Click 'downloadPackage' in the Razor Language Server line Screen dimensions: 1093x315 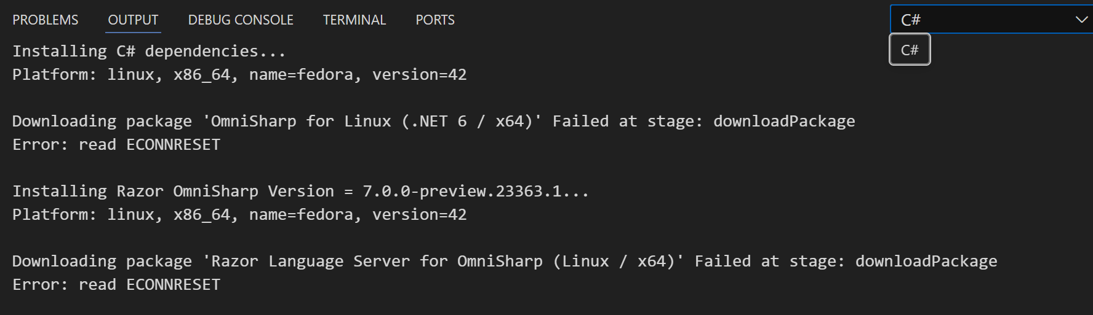tap(926, 262)
